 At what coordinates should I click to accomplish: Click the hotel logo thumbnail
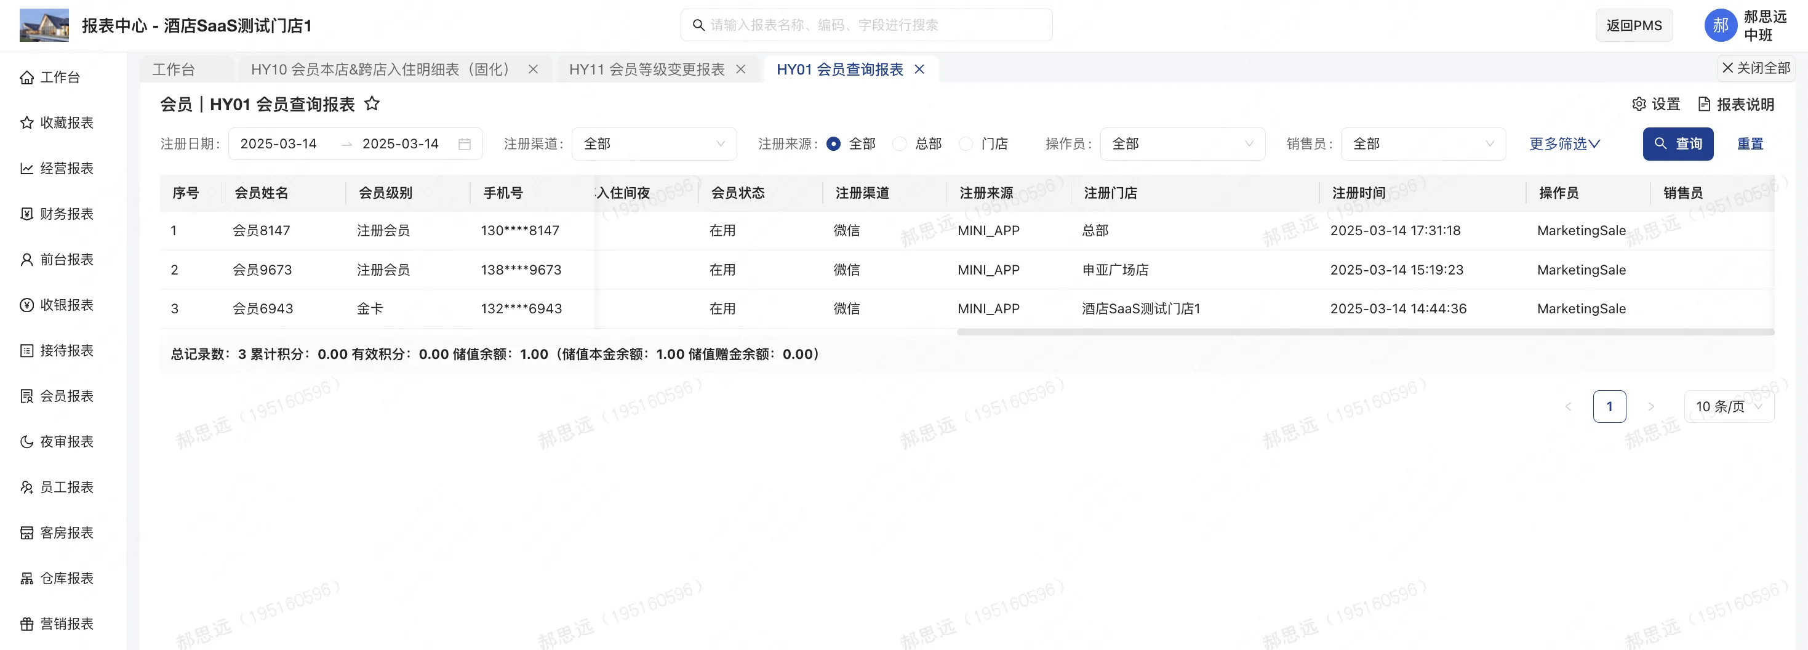pyautogui.click(x=44, y=25)
